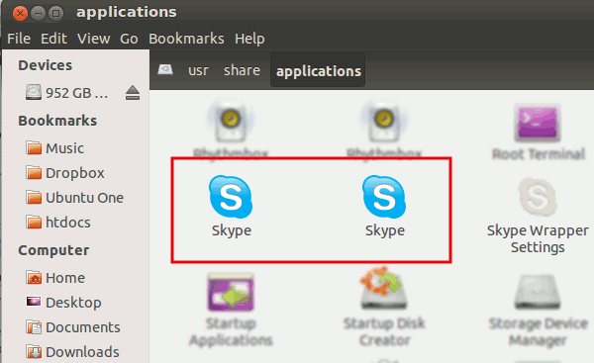Open the File menu
Image resolution: width=594 pixels, height=363 pixels.
coord(19,39)
